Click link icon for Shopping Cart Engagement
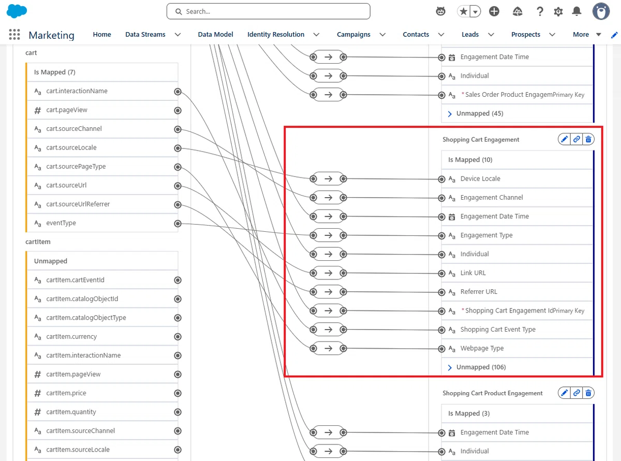This screenshot has height=461, width=621. (576, 139)
